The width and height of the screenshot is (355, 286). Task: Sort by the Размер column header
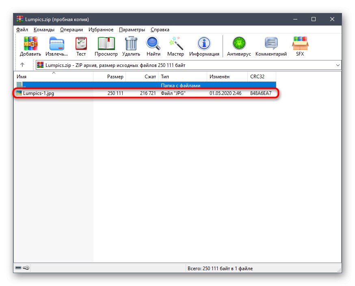(109, 77)
